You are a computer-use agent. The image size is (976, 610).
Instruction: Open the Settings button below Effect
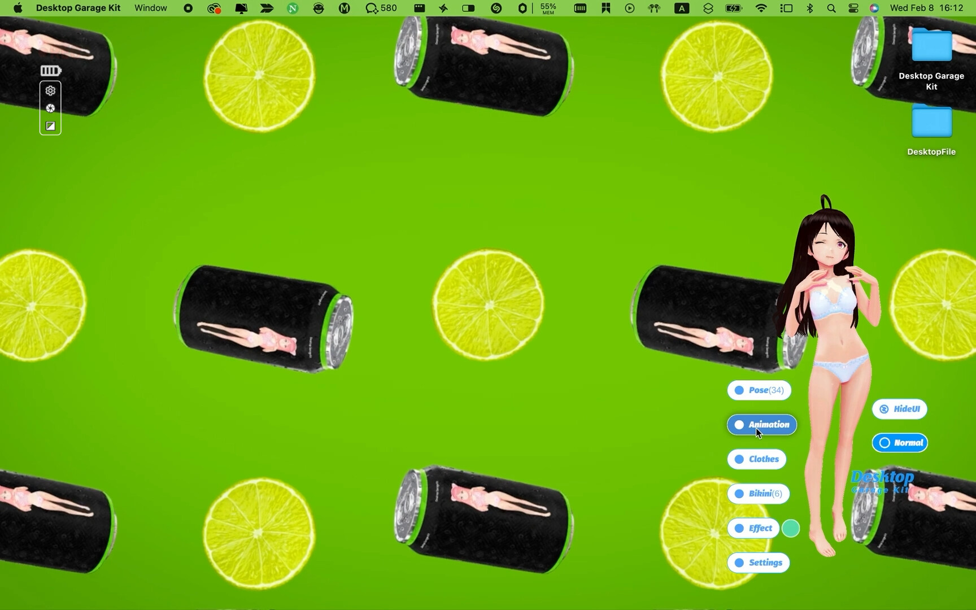758,563
